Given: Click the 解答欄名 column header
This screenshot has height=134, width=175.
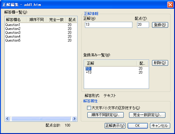Looking at the screenshot, I should click(16, 20).
